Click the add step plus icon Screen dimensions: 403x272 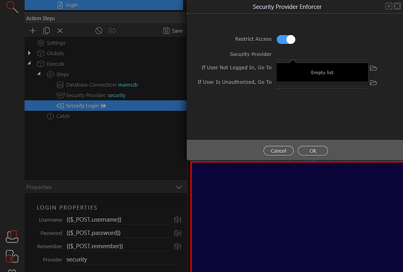33,31
